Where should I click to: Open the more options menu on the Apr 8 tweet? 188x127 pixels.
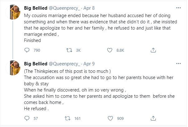click(x=178, y=8)
